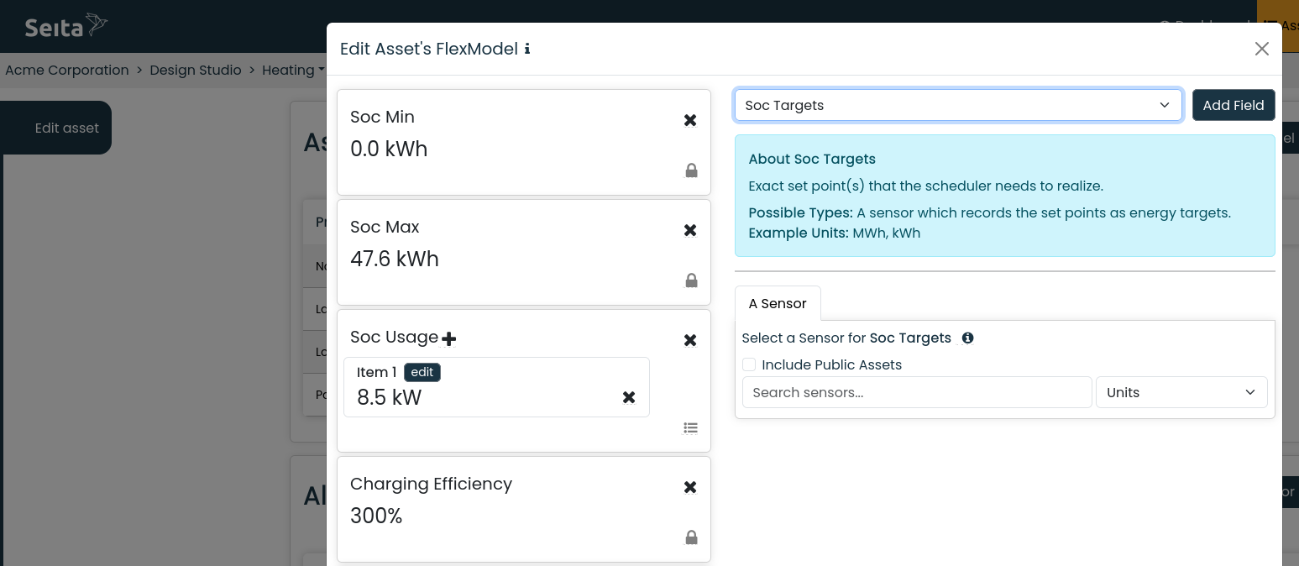Open the Soc Targets field dropdown

(958, 105)
